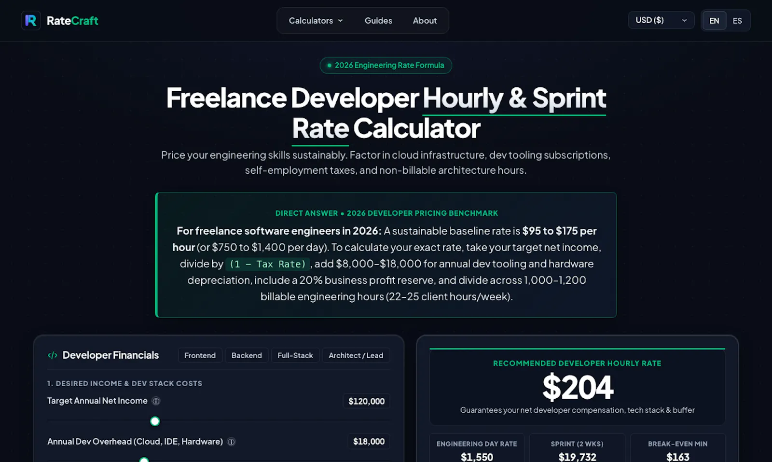The height and width of the screenshot is (462, 772).
Task: Go to the About page
Action: [425, 21]
